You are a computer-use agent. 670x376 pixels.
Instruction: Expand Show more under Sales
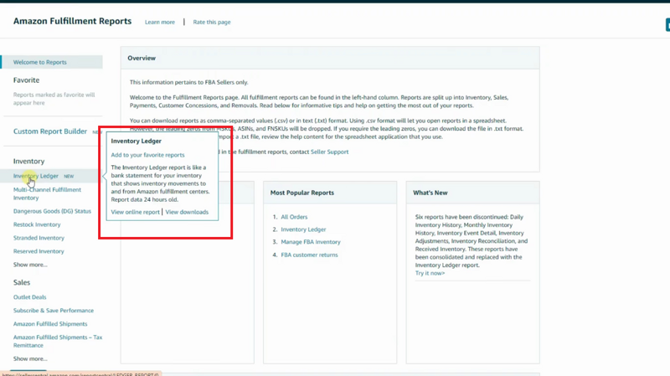(x=30, y=358)
